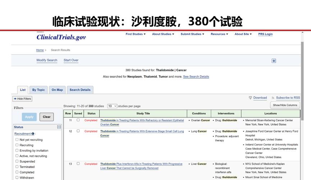Check the Completed filter

(17, 172)
